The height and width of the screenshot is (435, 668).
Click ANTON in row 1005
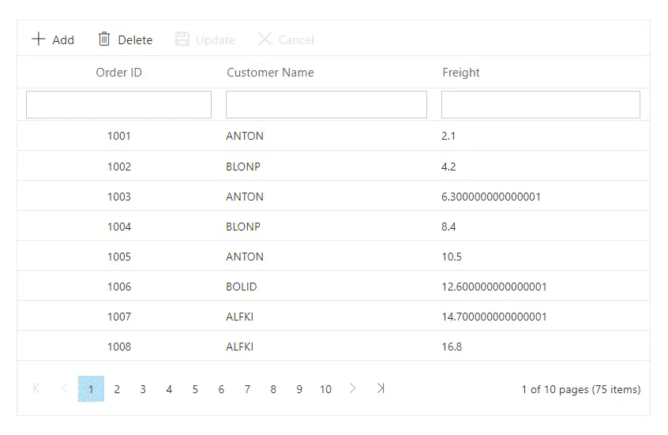245,257
